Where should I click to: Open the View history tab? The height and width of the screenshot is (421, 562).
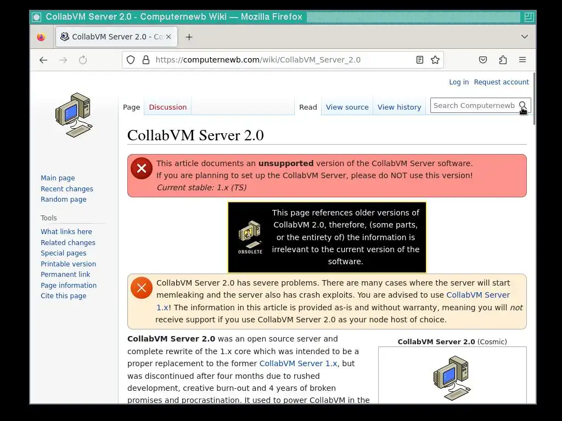(x=400, y=107)
